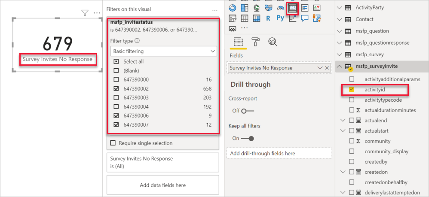Open Filters on this visual ellipsis menu
This screenshot has width=429, height=197.
point(215,10)
